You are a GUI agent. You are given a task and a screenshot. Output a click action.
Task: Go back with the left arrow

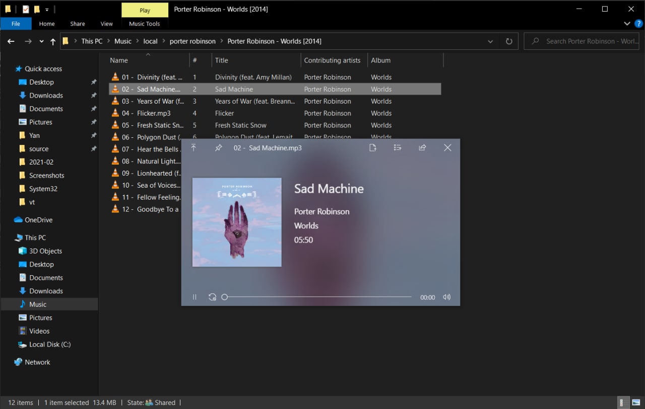coord(11,41)
